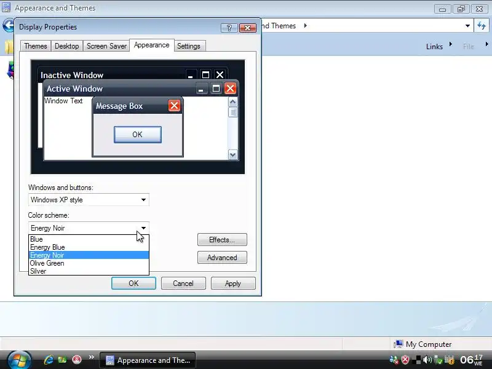Click the red round quick launch icon

(x=76, y=360)
